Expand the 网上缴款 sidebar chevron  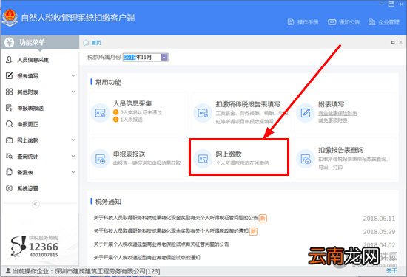73,140
